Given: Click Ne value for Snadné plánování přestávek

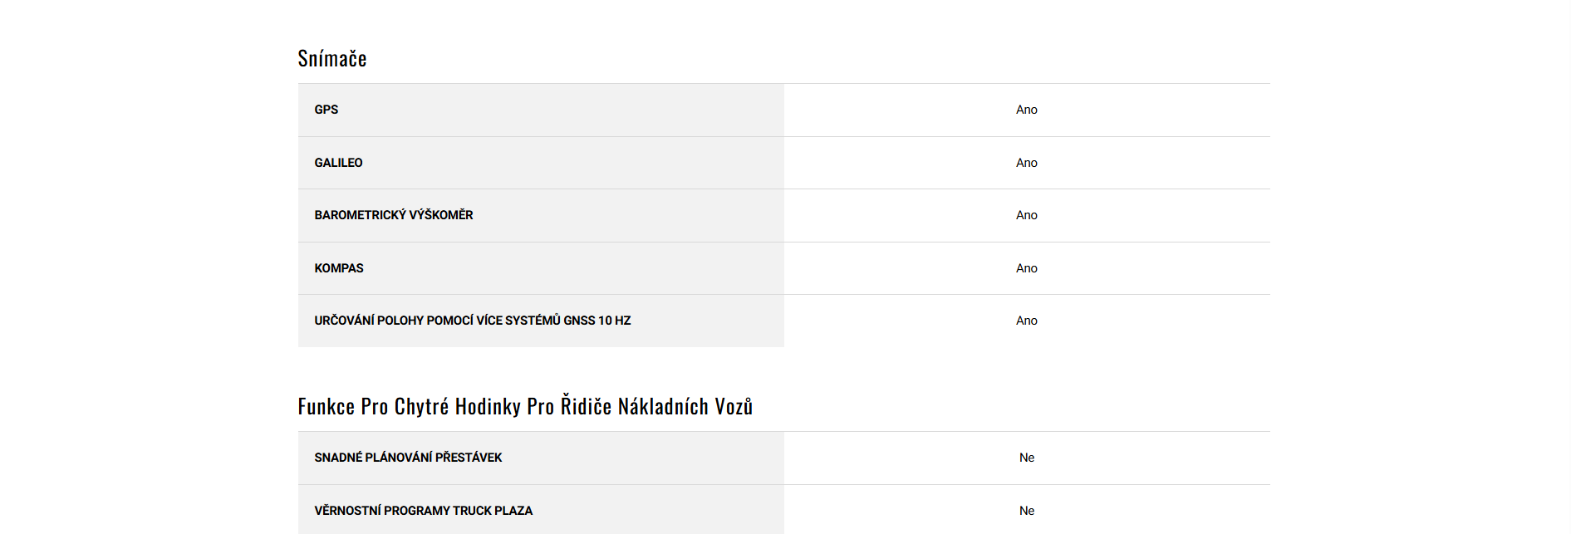Looking at the screenshot, I should (1026, 458).
